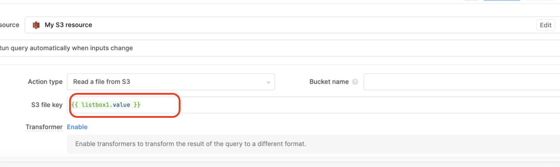This screenshot has height=167, width=560.
Task: Click the 'S3 file key' field label
Action: point(47,105)
